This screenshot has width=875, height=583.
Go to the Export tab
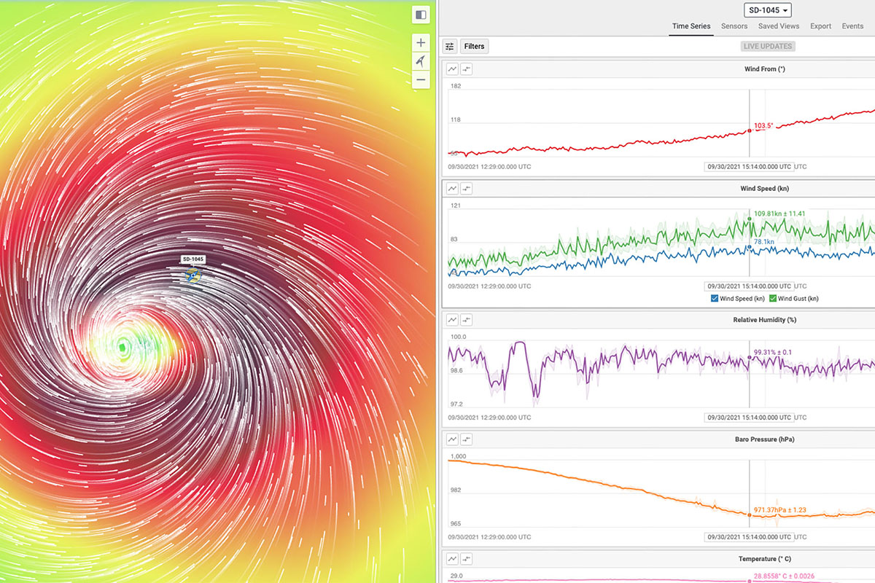pyautogui.click(x=820, y=26)
